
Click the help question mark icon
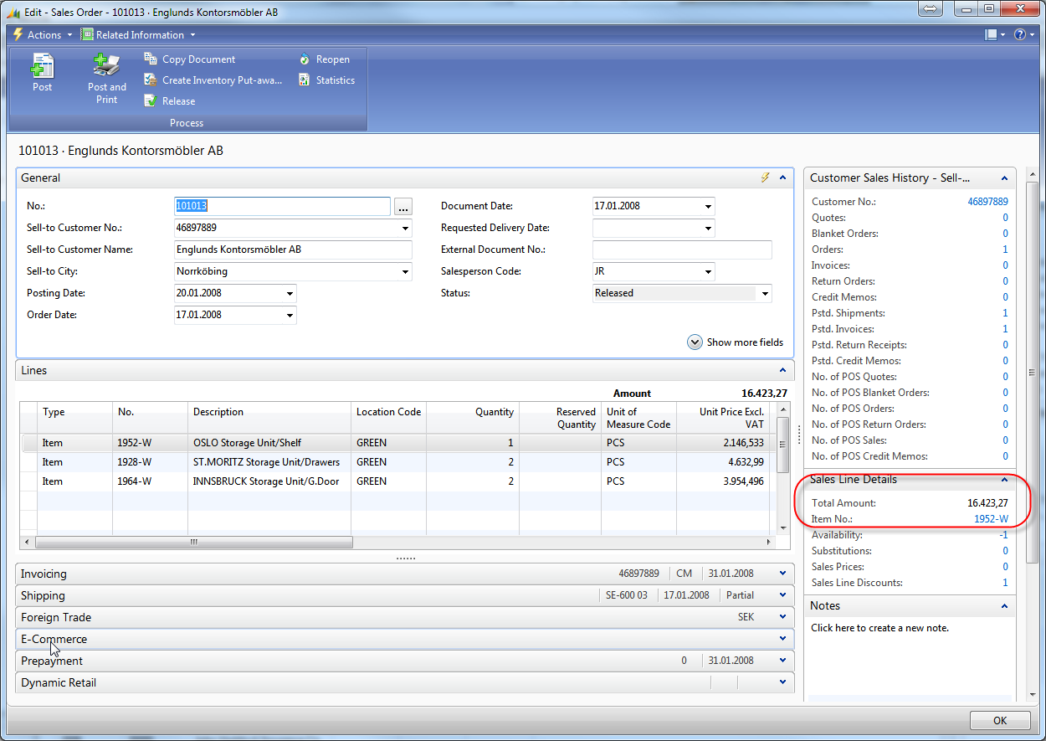(1019, 35)
